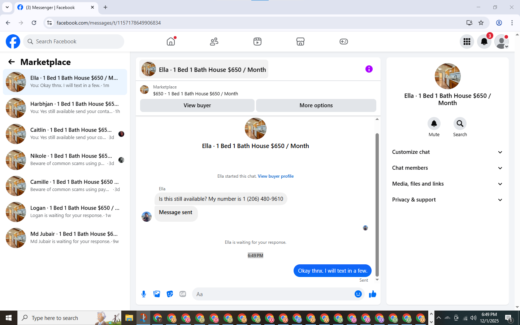
Task: Send a thumbs up like
Action: point(373,294)
